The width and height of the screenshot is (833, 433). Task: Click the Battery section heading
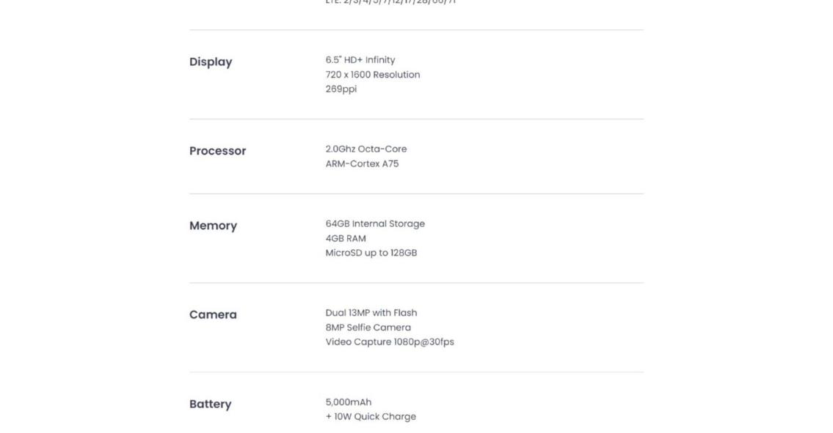[x=210, y=404]
